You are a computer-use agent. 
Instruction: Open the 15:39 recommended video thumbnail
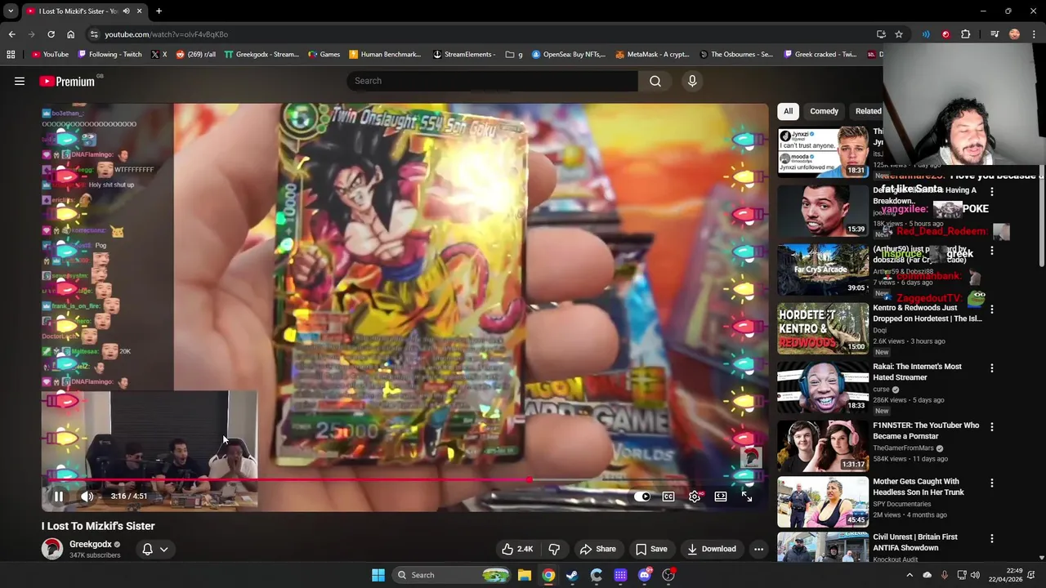point(823,211)
